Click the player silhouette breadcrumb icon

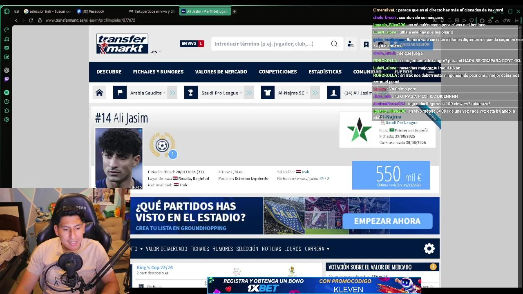point(333,93)
